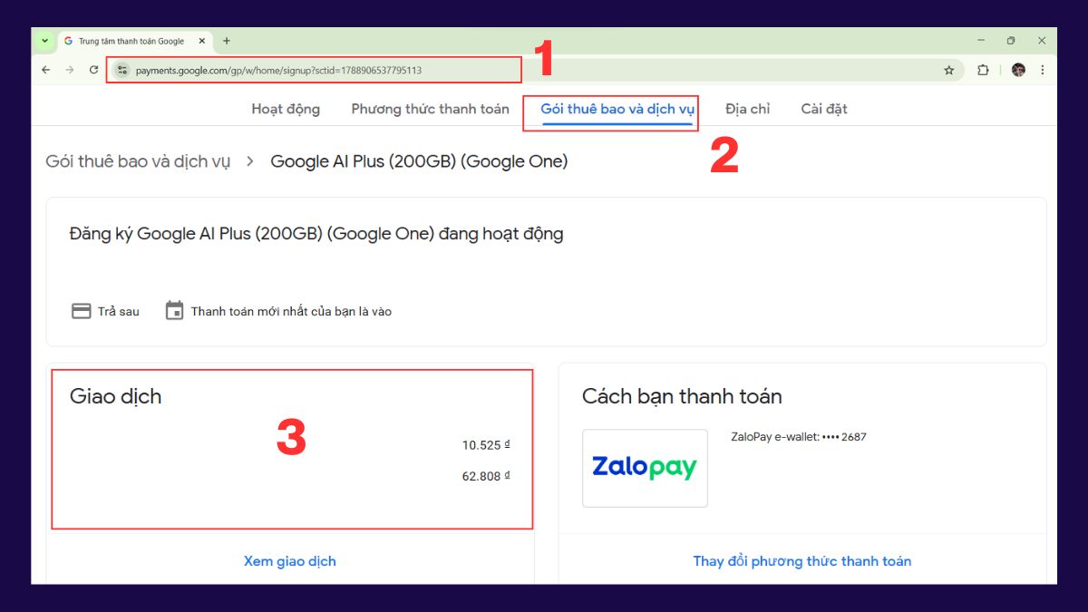This screenshot has height=612, width=1088.
Task: Click Thay đổi phương thức thanh toán link
Action: (x=802, y=561)
